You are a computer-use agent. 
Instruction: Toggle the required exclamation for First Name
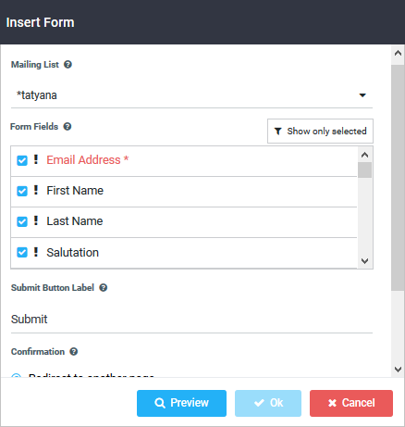(x=36, y=190)
